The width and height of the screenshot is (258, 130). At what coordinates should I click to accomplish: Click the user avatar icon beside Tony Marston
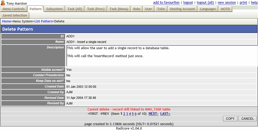click(x=3, y=3)
